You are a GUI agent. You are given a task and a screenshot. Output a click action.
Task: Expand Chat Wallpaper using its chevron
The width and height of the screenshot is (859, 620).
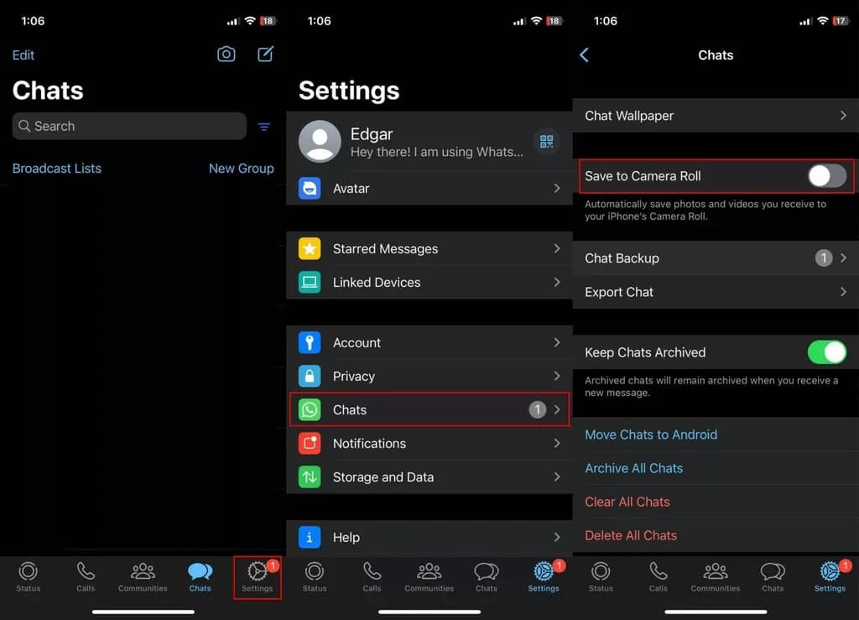(x=843, y=116)
